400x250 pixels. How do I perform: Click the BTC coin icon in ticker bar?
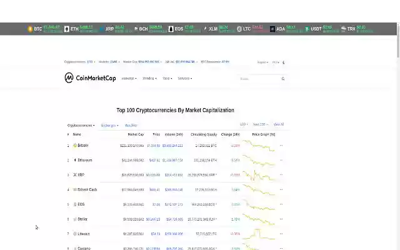click(30, 29)
